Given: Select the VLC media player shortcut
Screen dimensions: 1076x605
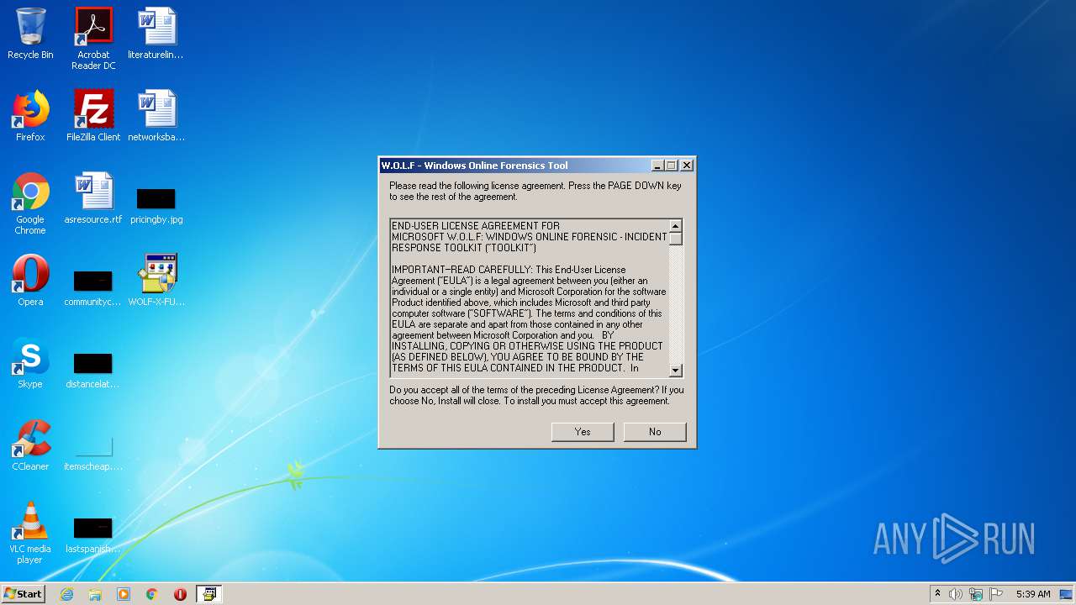Looking at the screenshot, I should pos(30,533).
